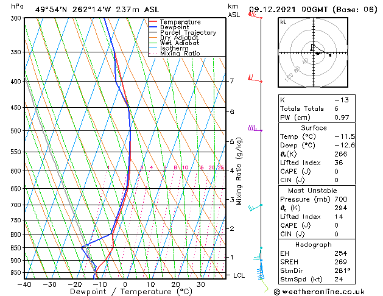The height and width of the screenshot is (296, 383).
Task: Click the 5 km altitude label
Action: coord(232,141)
